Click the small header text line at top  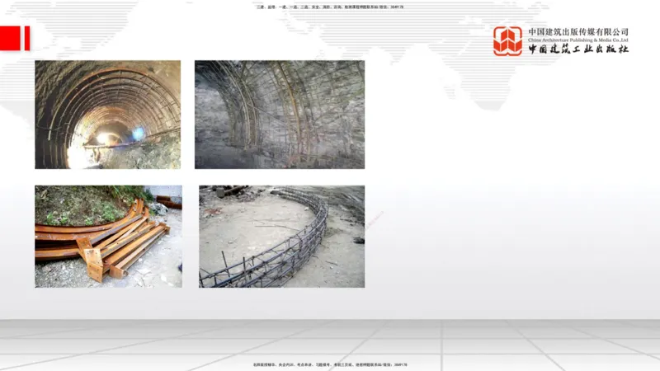click(x=330, y=7)
